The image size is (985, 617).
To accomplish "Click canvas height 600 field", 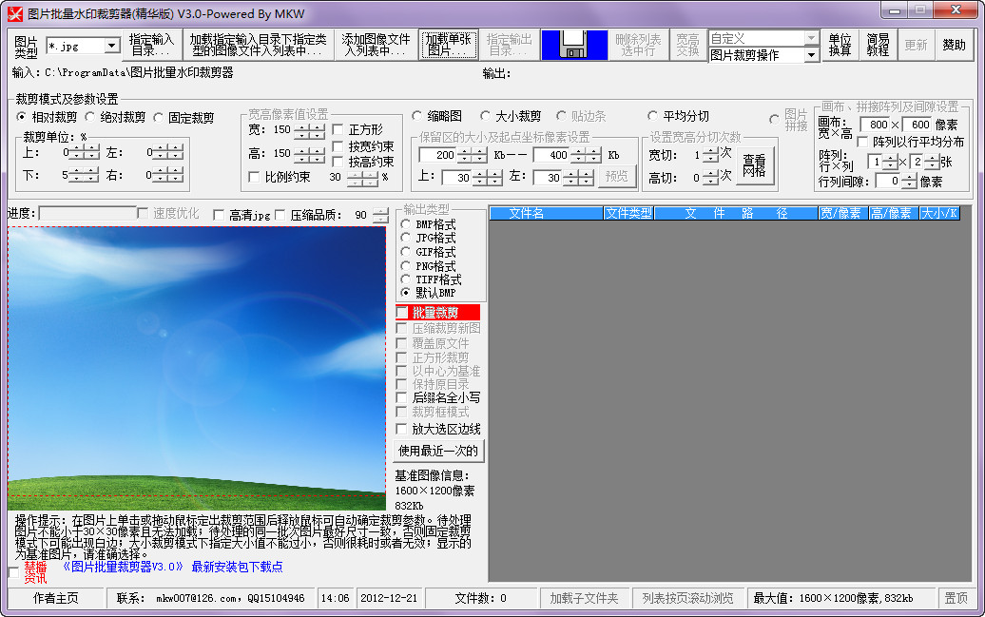I will point(917,125).
